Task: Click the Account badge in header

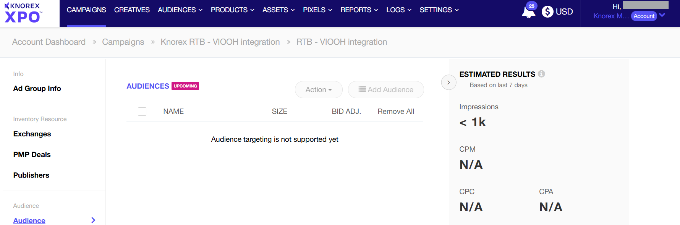Action: click(x=644, y=16)
